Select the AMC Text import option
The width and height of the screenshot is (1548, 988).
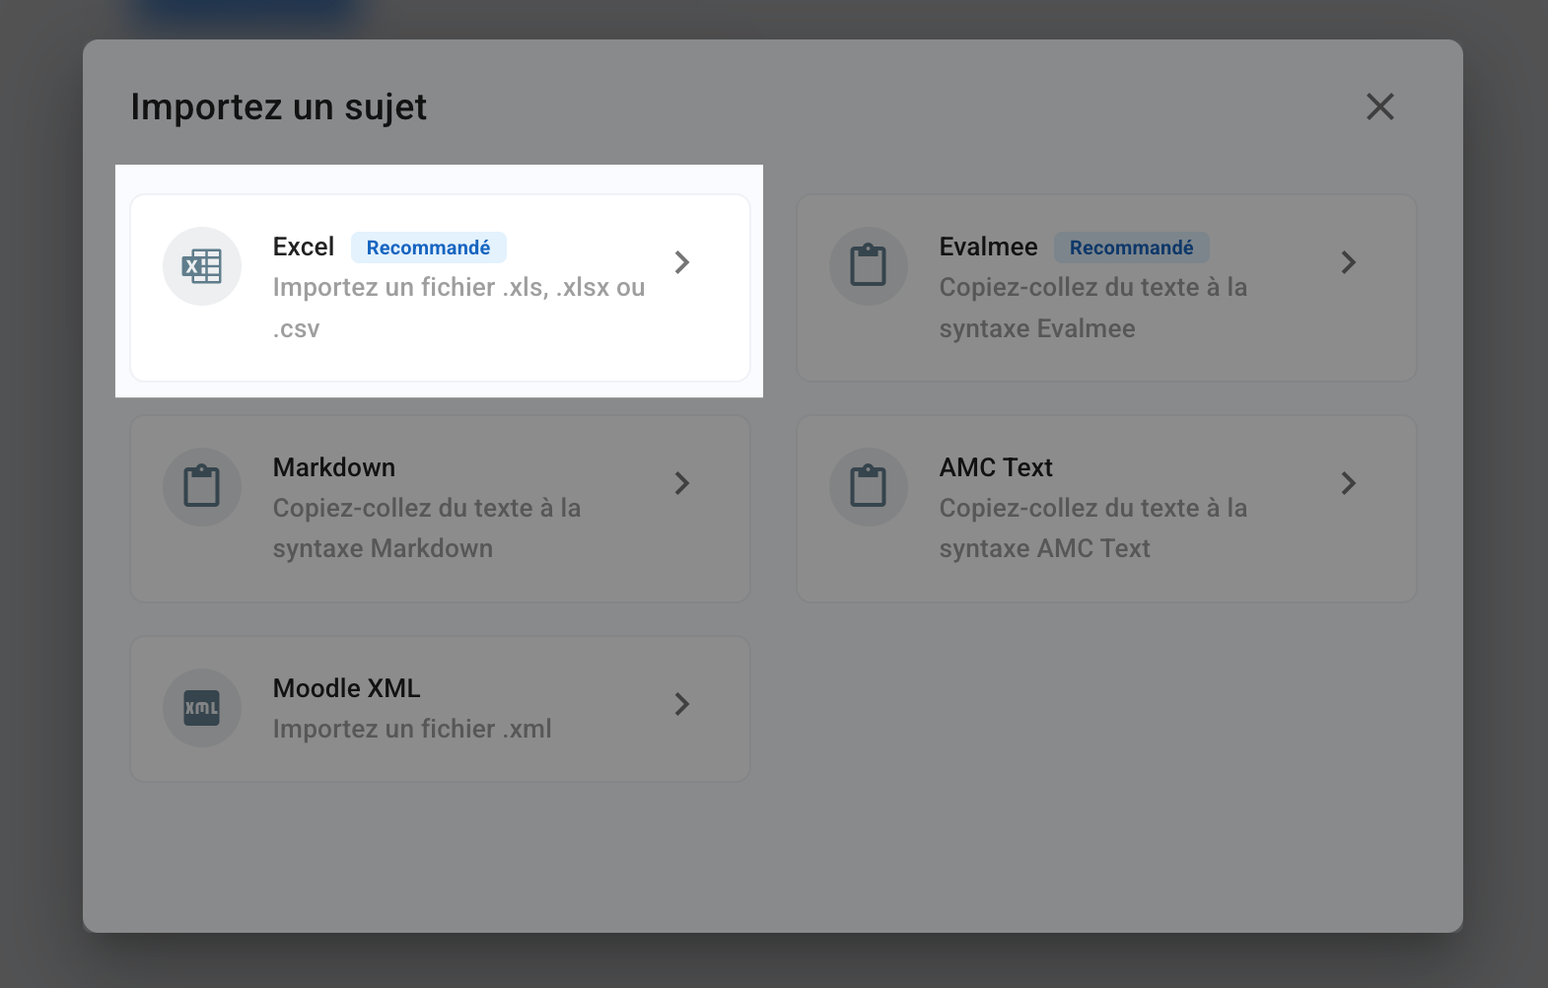pyautogui.click(x=1106, y=509)
